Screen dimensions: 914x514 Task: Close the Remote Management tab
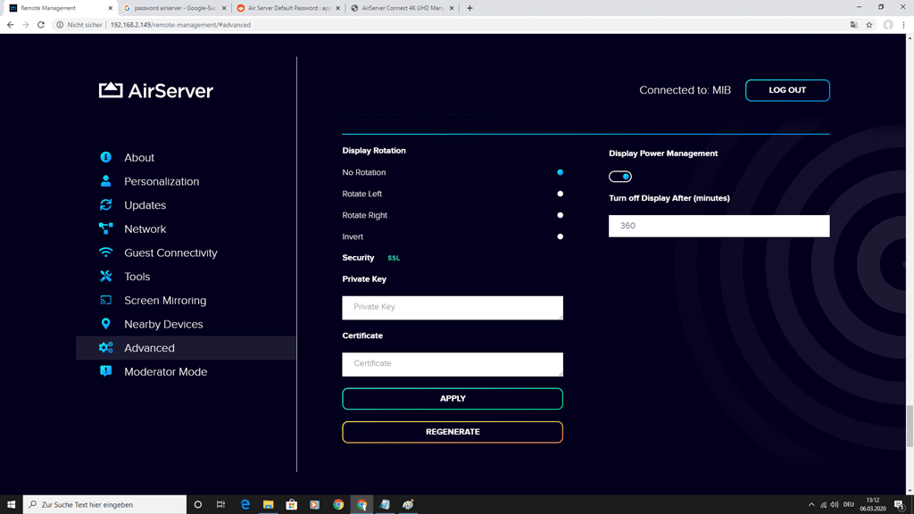tap(110, 8)
